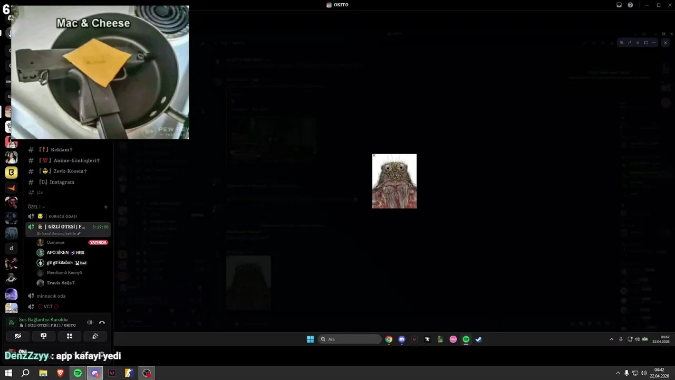Click streamed Windows Start button
The height and width of the screenshot is (380, 675).
click(x=311, y=339)
